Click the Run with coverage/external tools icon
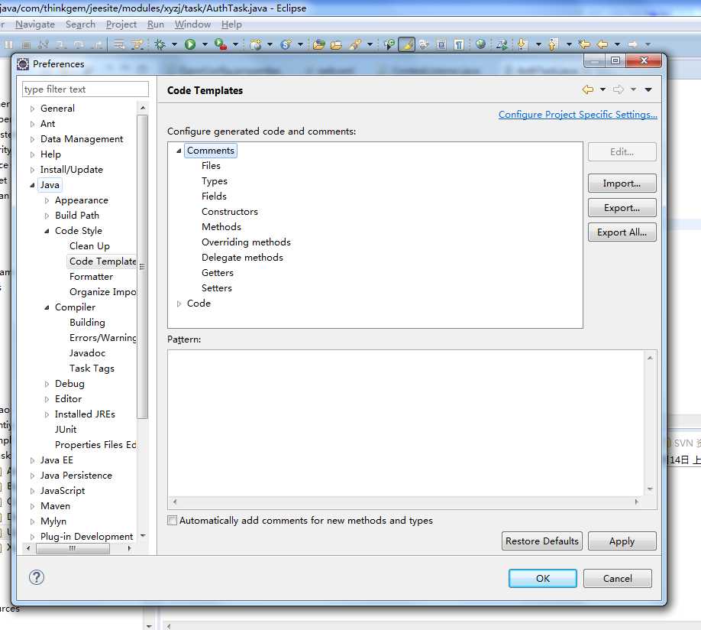The width and height of the screenshot is (701, 630). pos(221,44)
